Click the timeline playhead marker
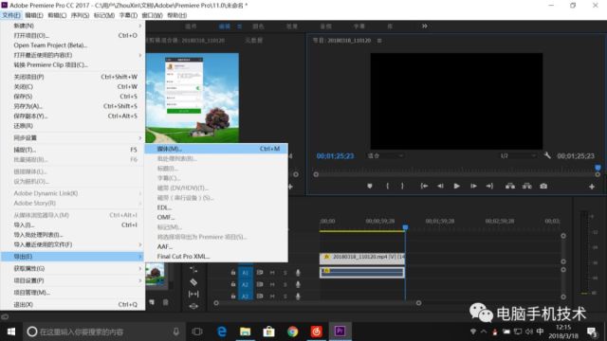This screenshot has height=341, width=607. click(405, 227)
